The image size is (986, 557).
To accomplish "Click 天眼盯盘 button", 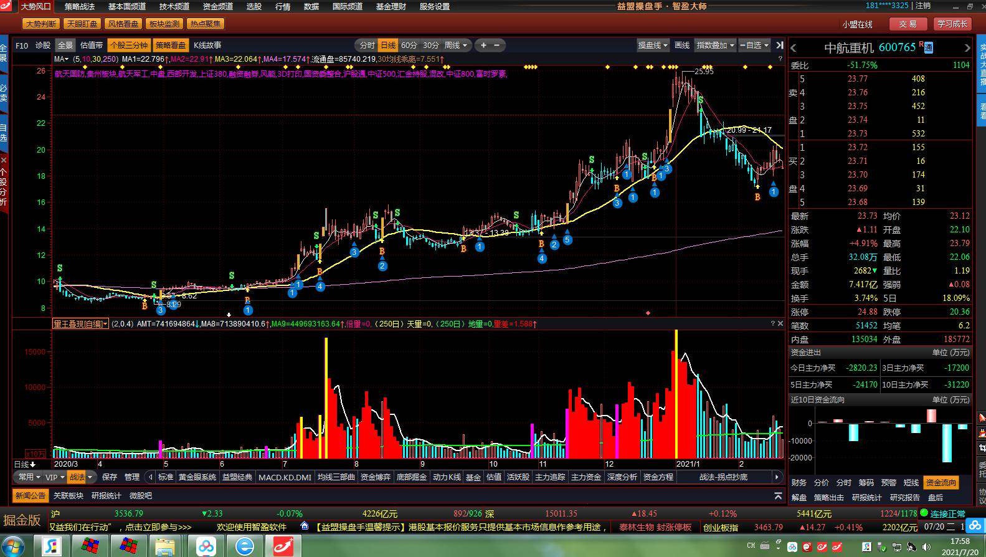I will pyautogui.click(x=82, y=24).
